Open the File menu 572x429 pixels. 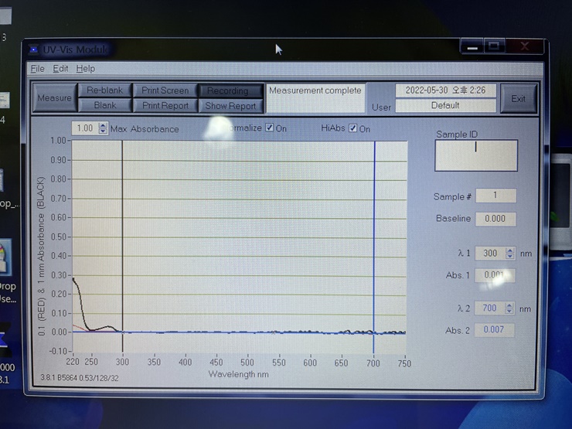coord(37,69)
